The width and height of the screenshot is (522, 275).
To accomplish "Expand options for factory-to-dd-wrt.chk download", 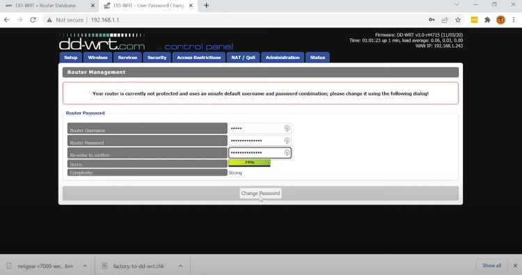I will 180,266.
